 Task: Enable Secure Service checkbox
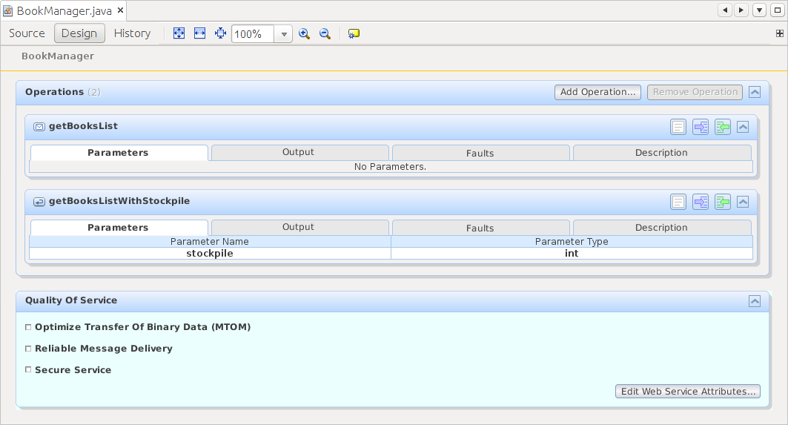coord(28,369)
